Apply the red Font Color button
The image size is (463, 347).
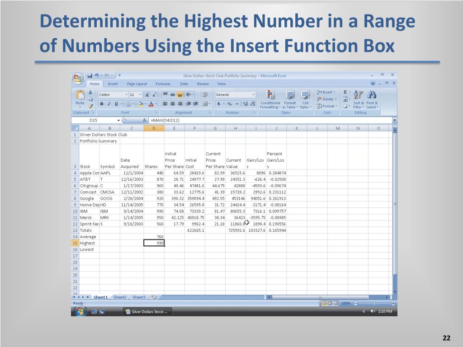151,104
